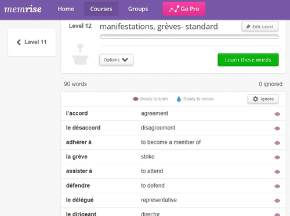Select the word le désaccord

83,128
